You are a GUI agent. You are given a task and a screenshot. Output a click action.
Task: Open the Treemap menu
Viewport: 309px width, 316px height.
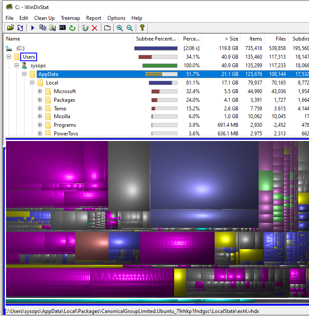pos(70,18)
